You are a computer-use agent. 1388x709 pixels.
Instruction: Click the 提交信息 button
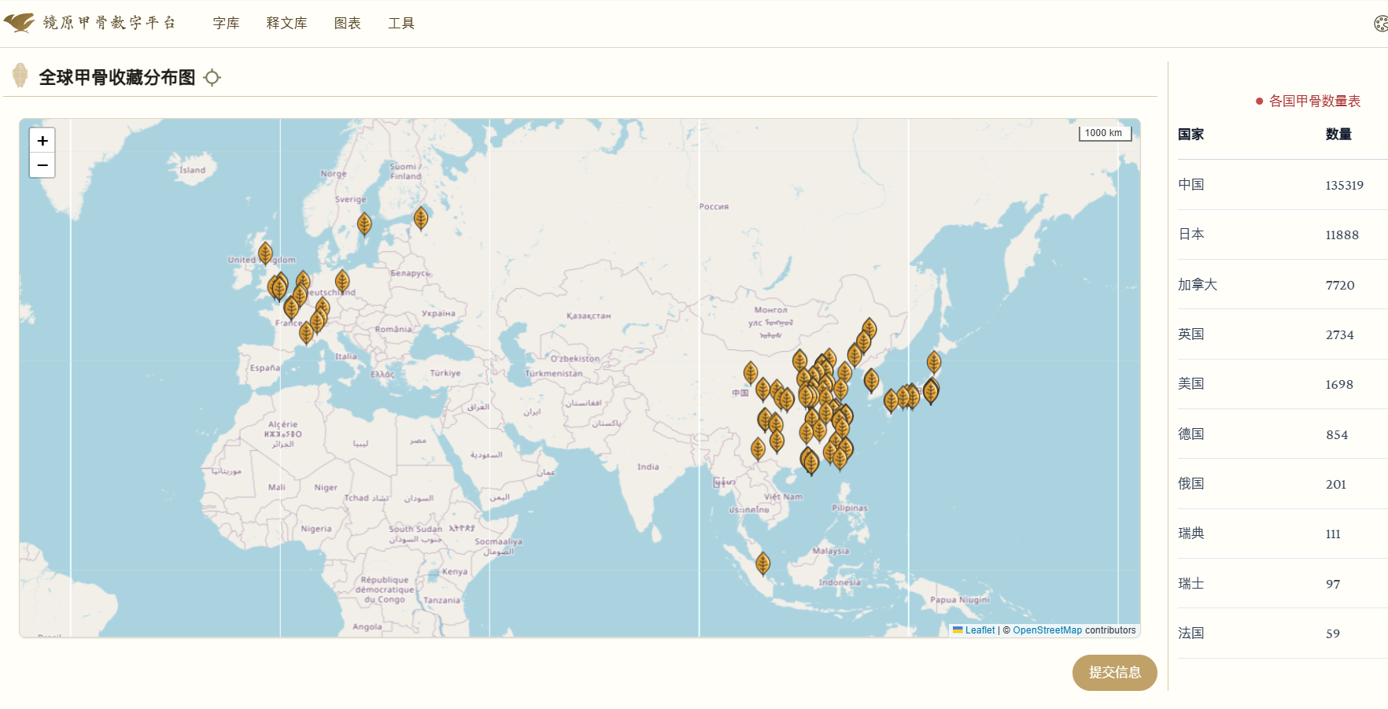click(x=1114, y=673)
